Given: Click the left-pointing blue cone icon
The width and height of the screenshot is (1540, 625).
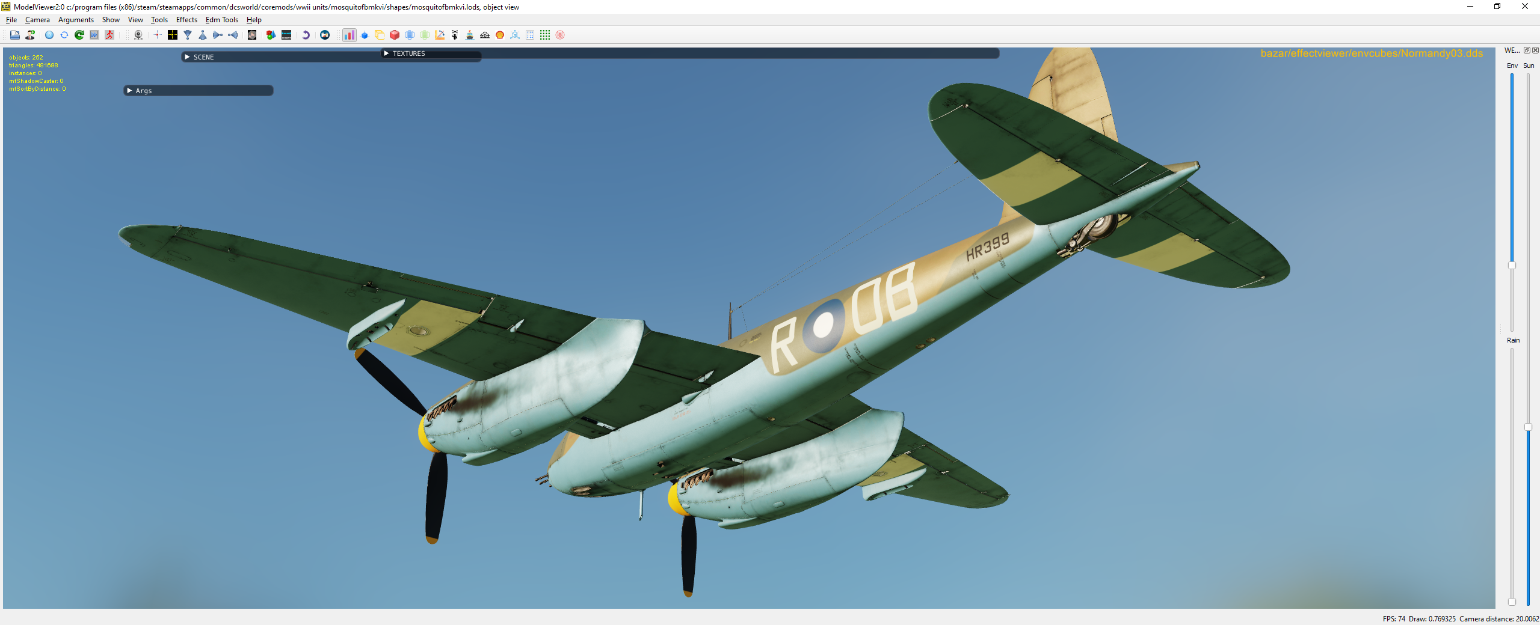Looking at the screenshot, I should pos(233,35).
